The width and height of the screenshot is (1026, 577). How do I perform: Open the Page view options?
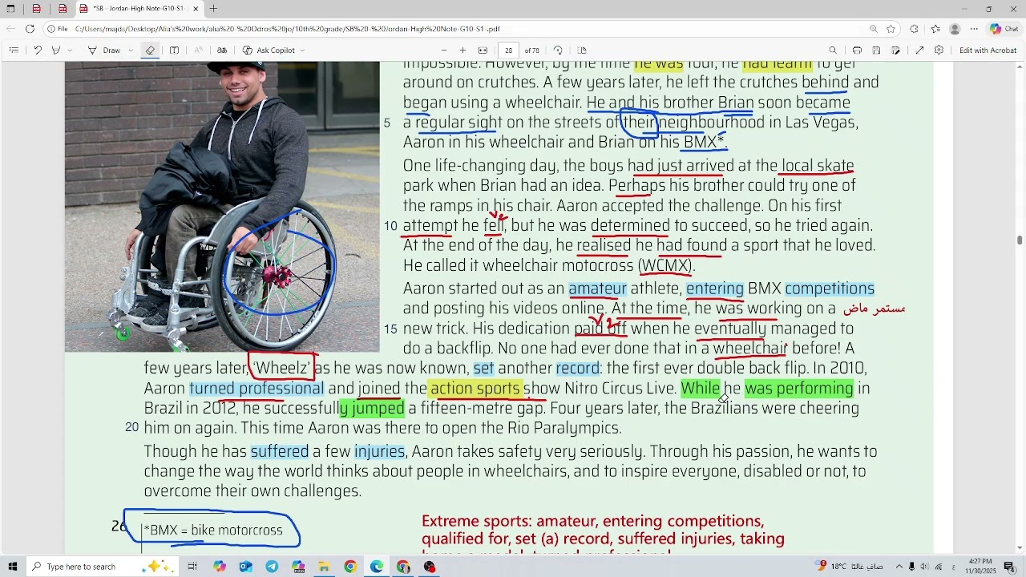tap(582, 50)
